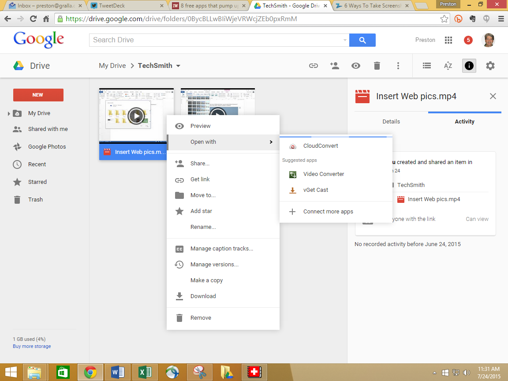
Task: Expand search options dropdown arrow
Action: tap(345, 40)
